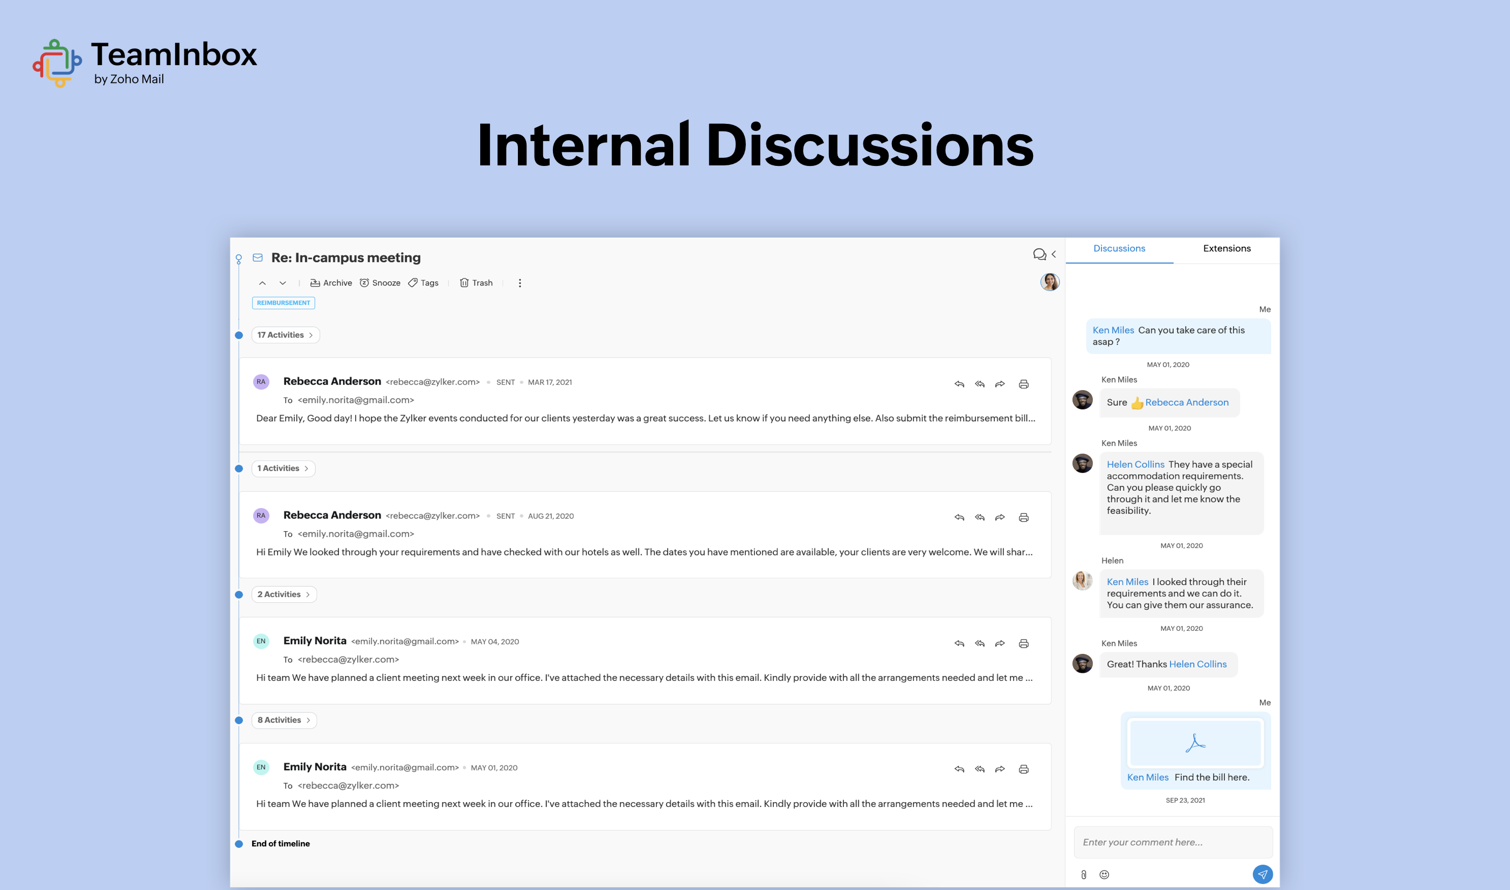
Task: Attach a file to the comment
Action: point(1083,874)
